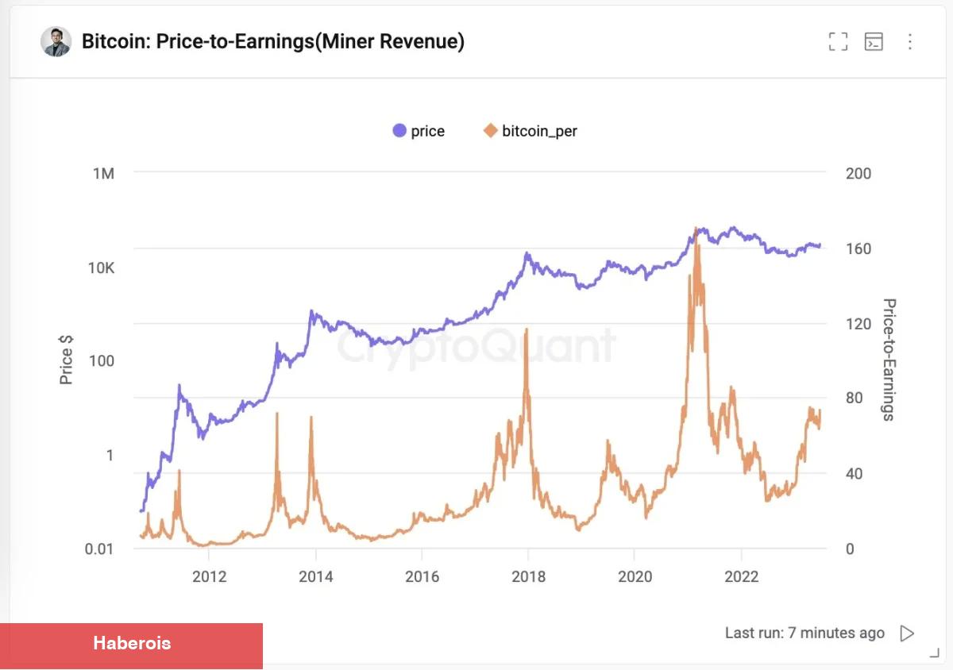Click the CryptoQuant watermark in the chart

pyautogui.click(x=476, y=346)
